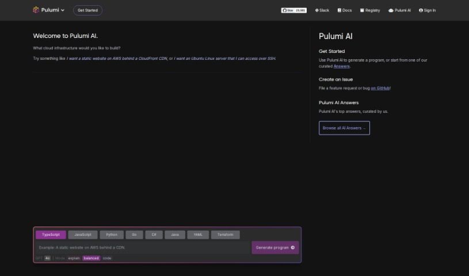Open Pulumi AI from the header
Image resolution: width=469 pixels, height=276 pixels.
[399, 10]
